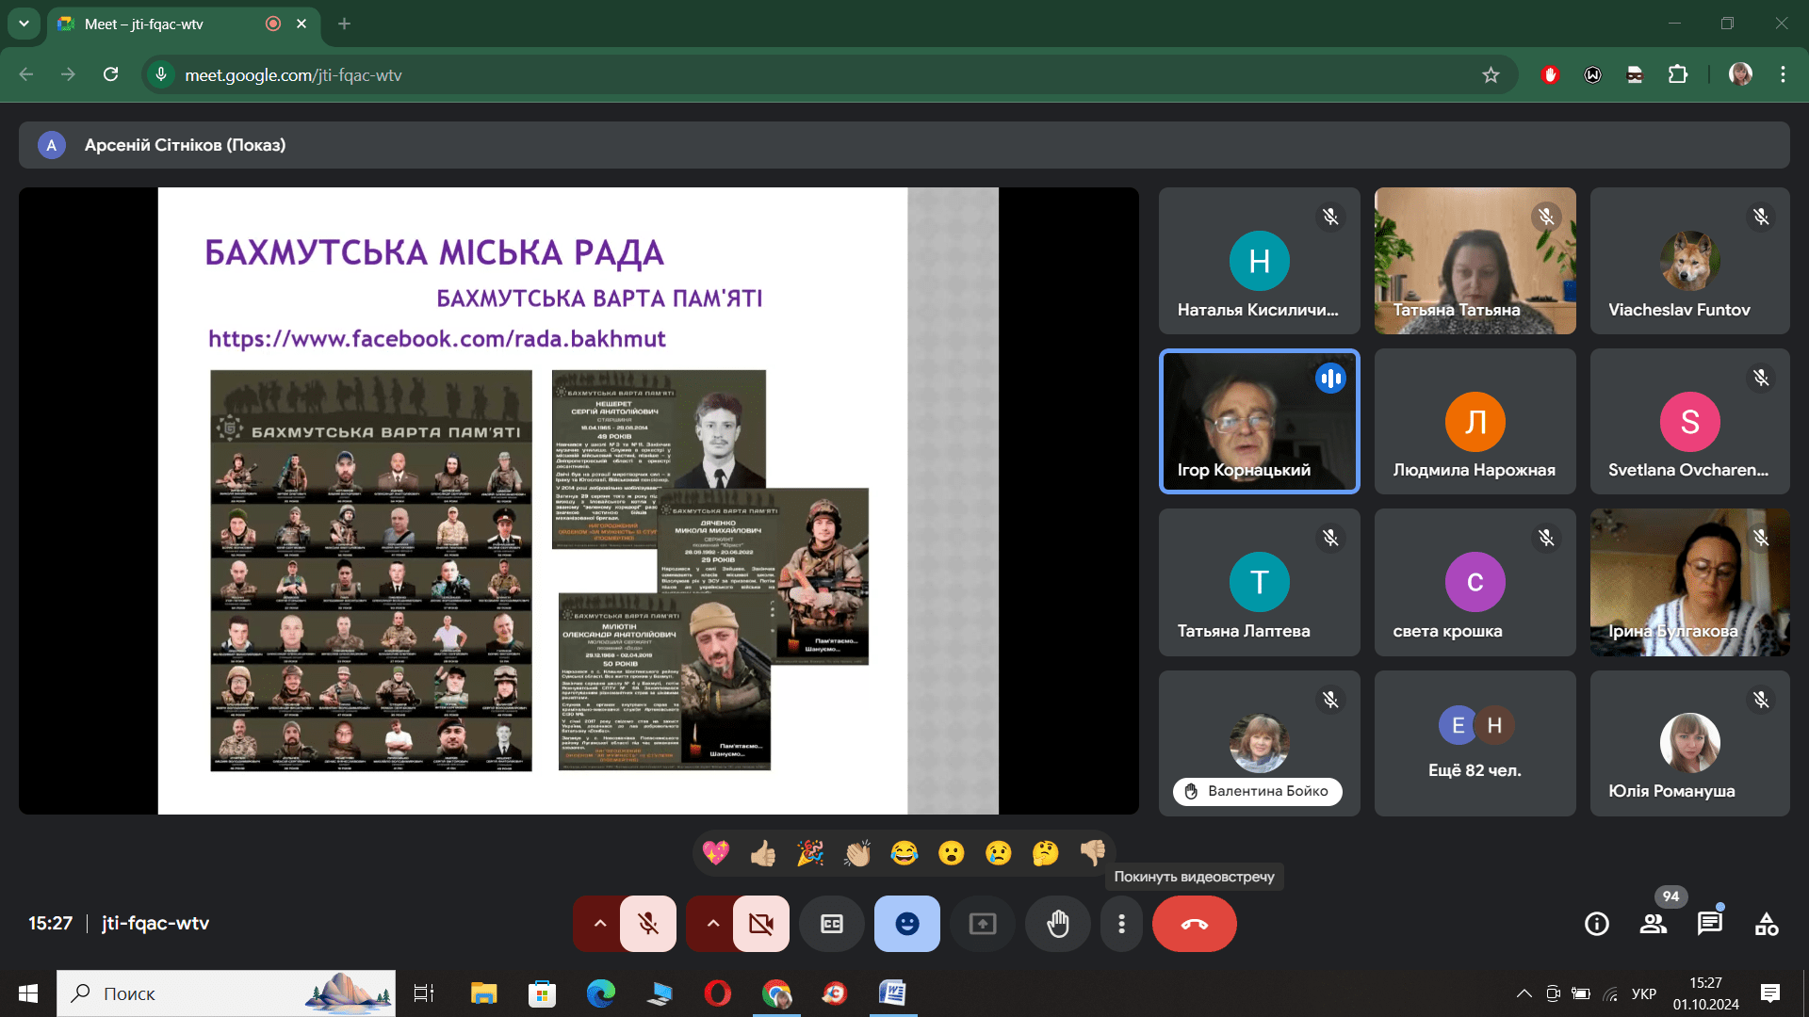This screenshot has width=1809, height=1017.
Task: Open more options three-dot menu
Action: click(1121, 924)
